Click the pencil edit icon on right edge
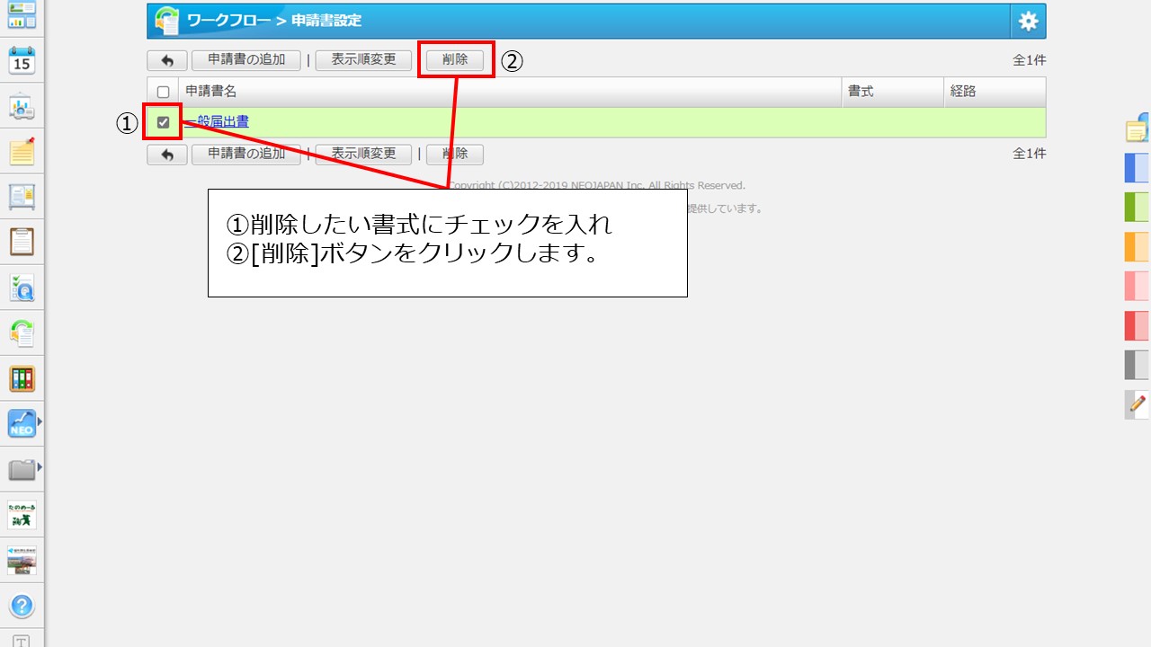 tap(1138, 404)
